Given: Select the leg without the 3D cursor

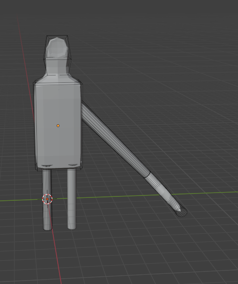Looking at the screenshot, I should [x=72, y=199].
